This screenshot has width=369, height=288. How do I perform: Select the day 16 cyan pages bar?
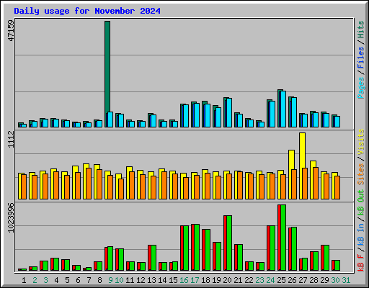coord(186,116)
